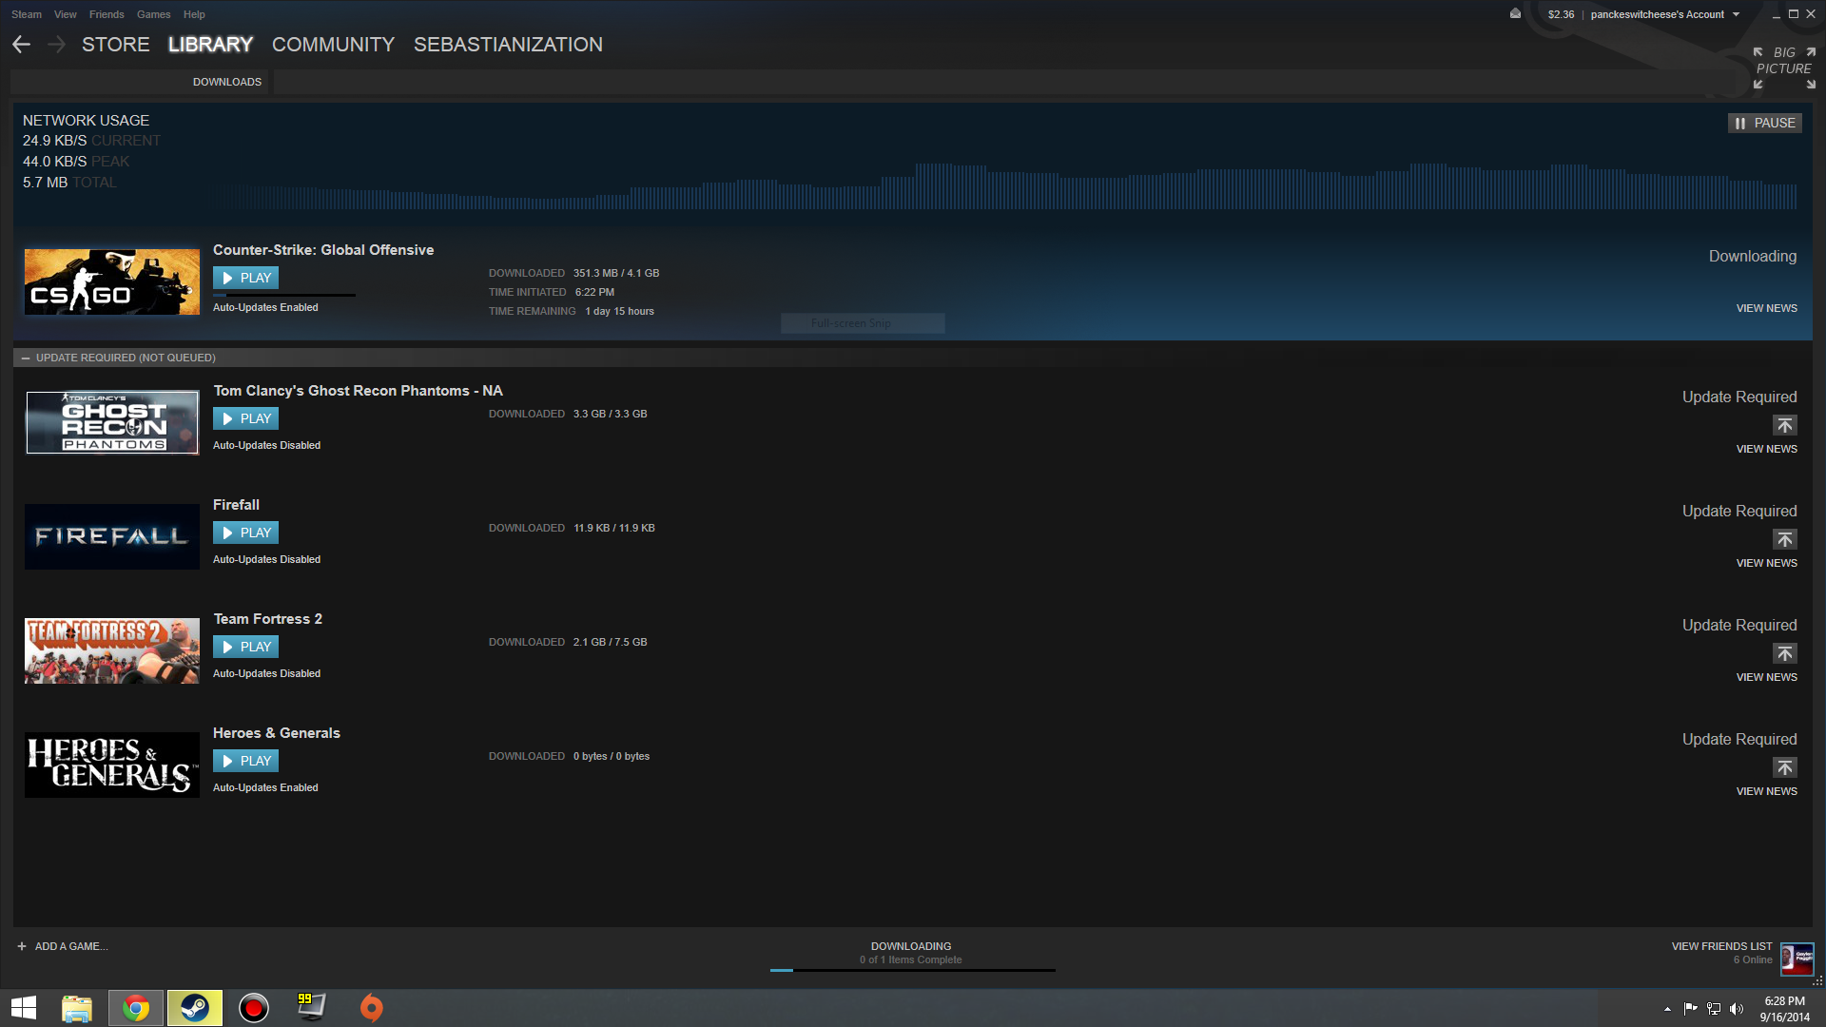Queue Heroes & Generals update arrow icon
The width and height of the screenshot is (1826, 1027).
point(1785,767)
